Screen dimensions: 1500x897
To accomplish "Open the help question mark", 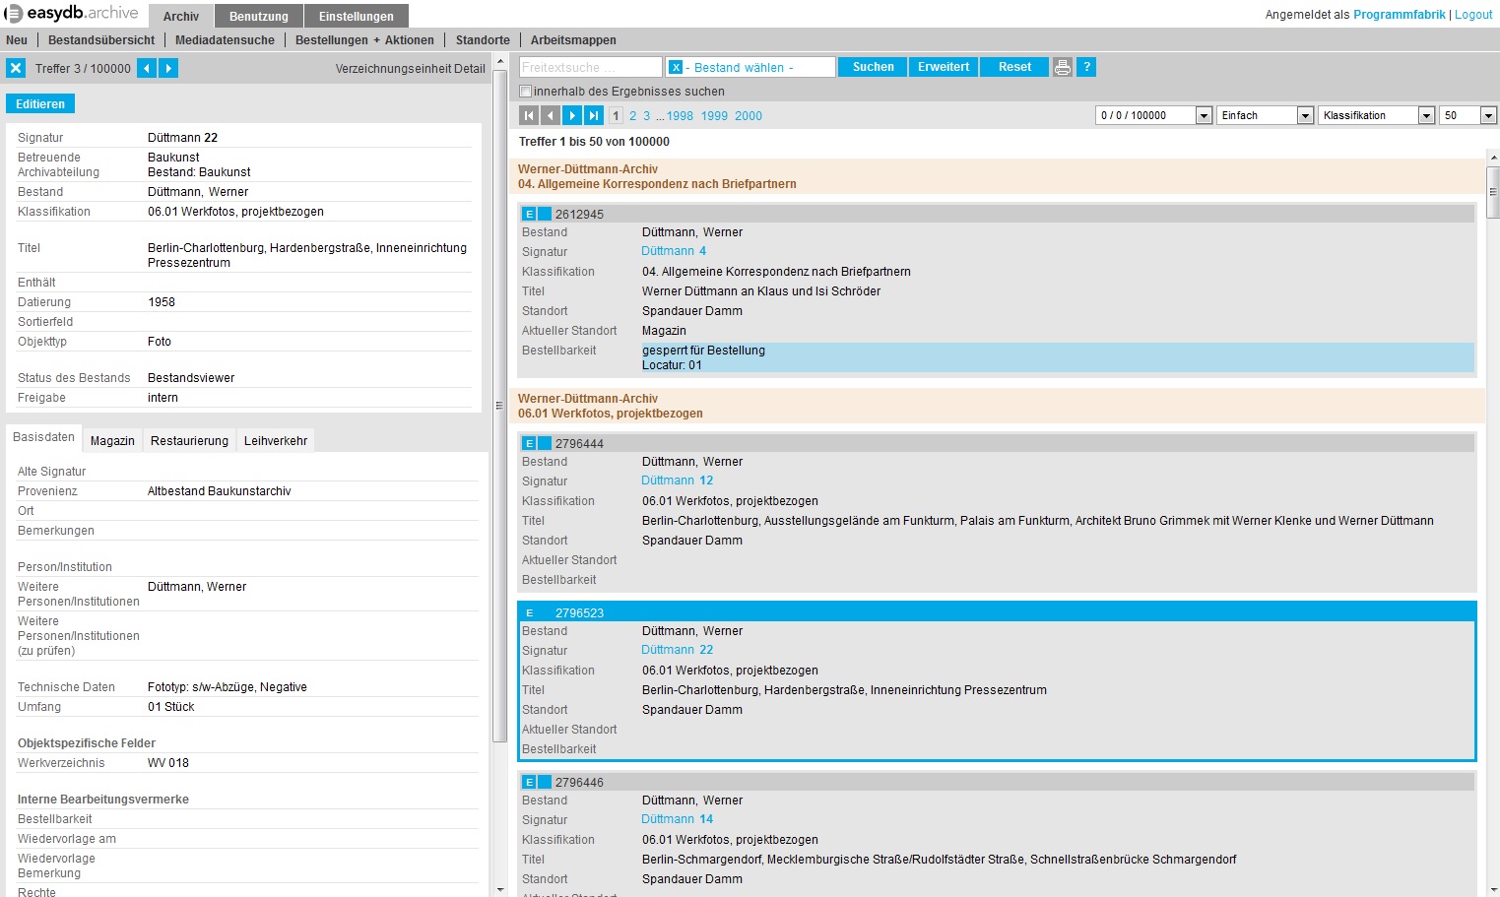I will (1086, 67).
